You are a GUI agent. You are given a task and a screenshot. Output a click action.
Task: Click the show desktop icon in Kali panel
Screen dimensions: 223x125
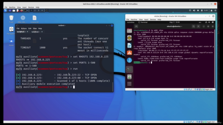coord(10,10)
